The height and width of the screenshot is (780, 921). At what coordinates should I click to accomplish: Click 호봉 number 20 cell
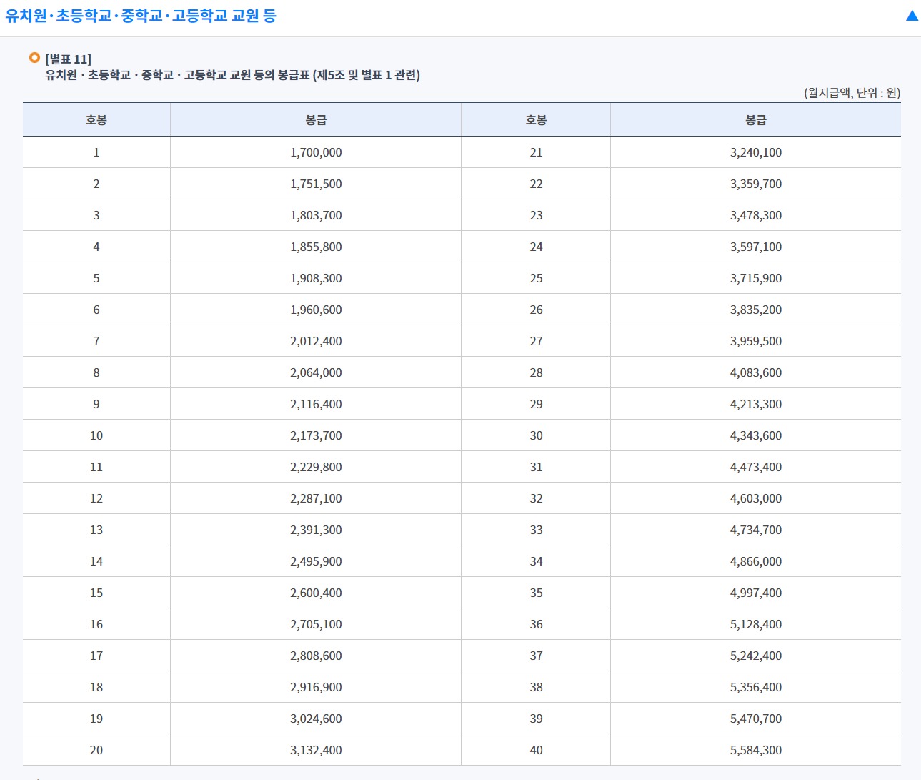click(96, 750)
